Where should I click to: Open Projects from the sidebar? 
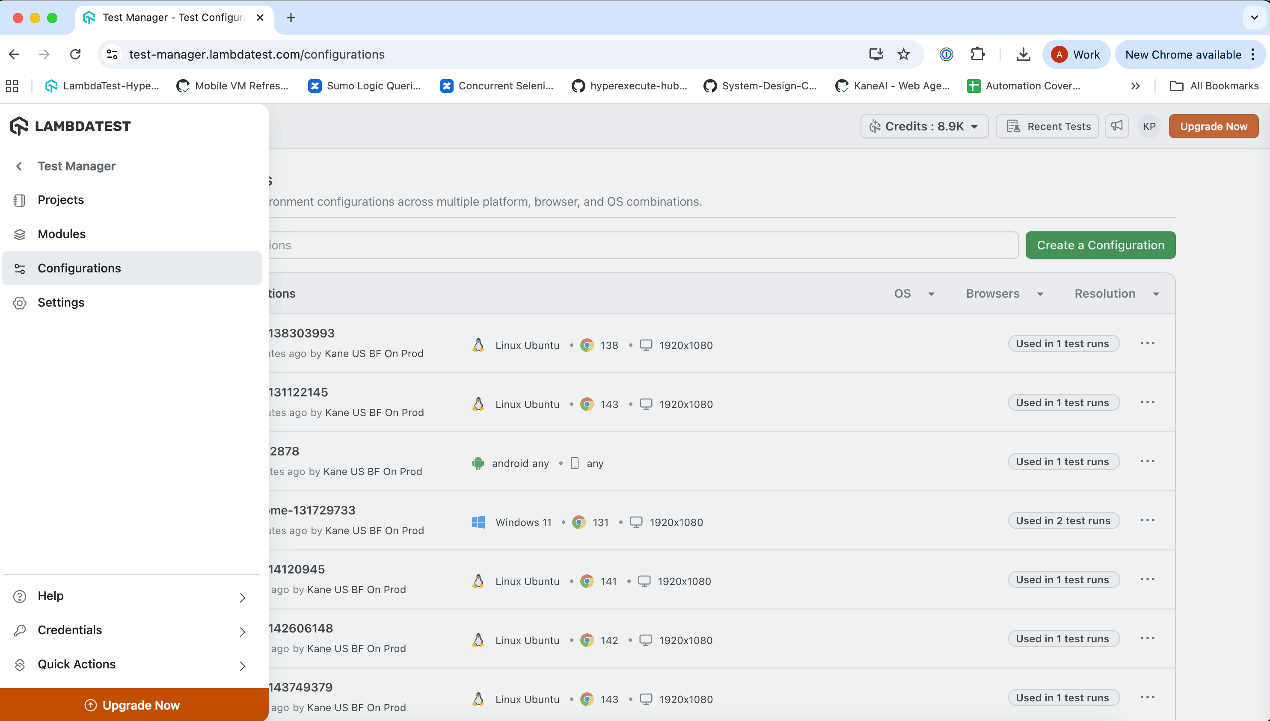pos(60,200)
